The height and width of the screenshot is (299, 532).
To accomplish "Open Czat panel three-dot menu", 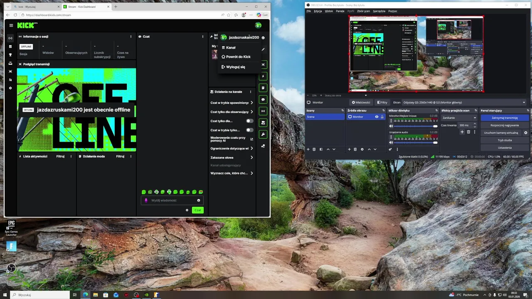I will click(x=203, y=37).
